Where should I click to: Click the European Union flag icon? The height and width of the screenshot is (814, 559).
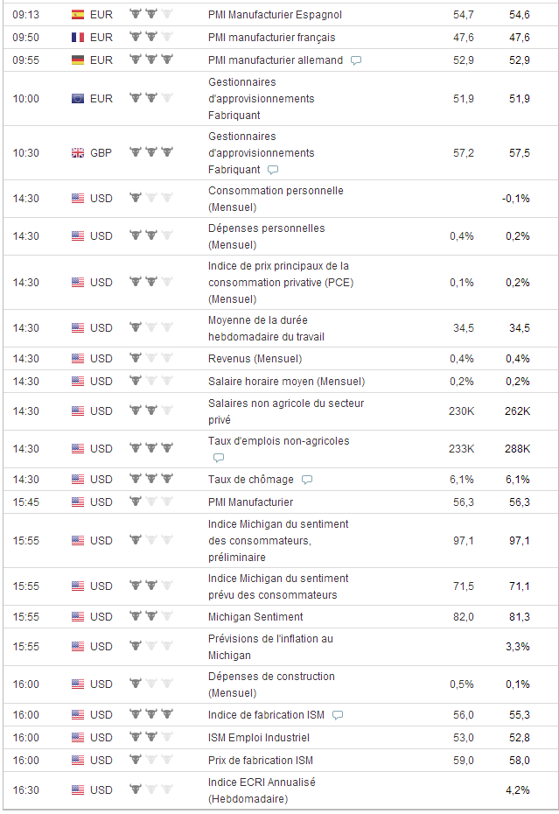coord(78,98)
